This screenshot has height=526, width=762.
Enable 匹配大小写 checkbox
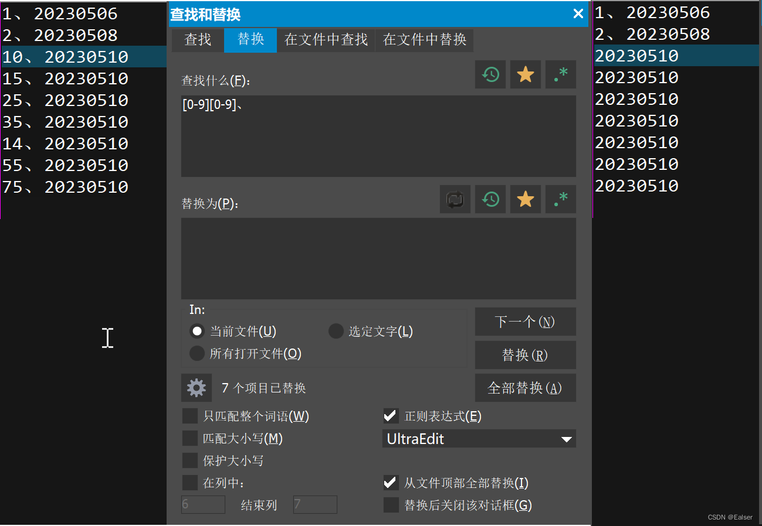tap(189, 438)
